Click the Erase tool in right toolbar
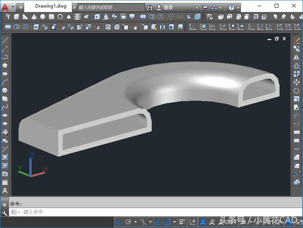The height and width of the screenshot is (228, 303). pos(297,40)
